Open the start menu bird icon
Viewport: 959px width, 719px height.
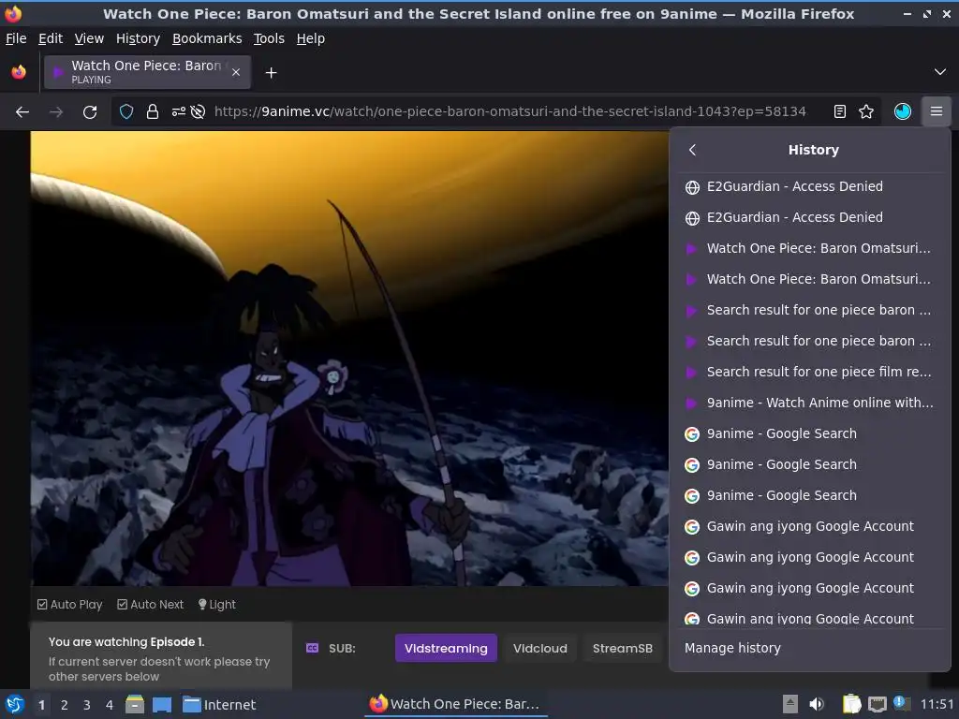(15, 704)
